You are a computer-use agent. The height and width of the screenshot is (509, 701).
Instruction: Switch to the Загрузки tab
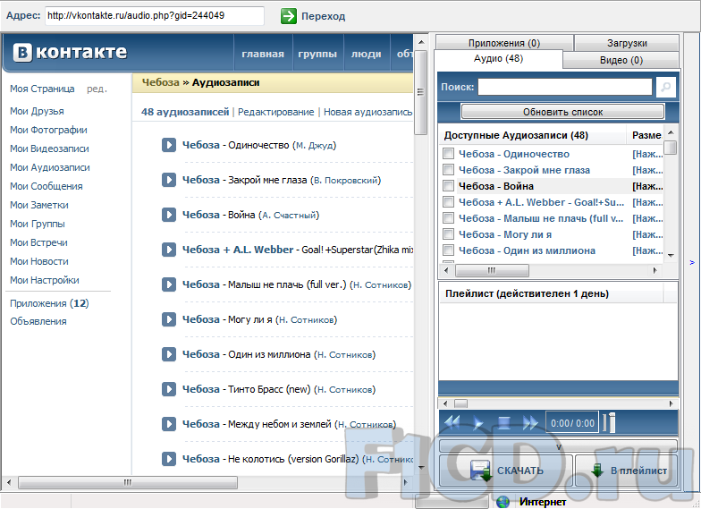pos(627,43)
